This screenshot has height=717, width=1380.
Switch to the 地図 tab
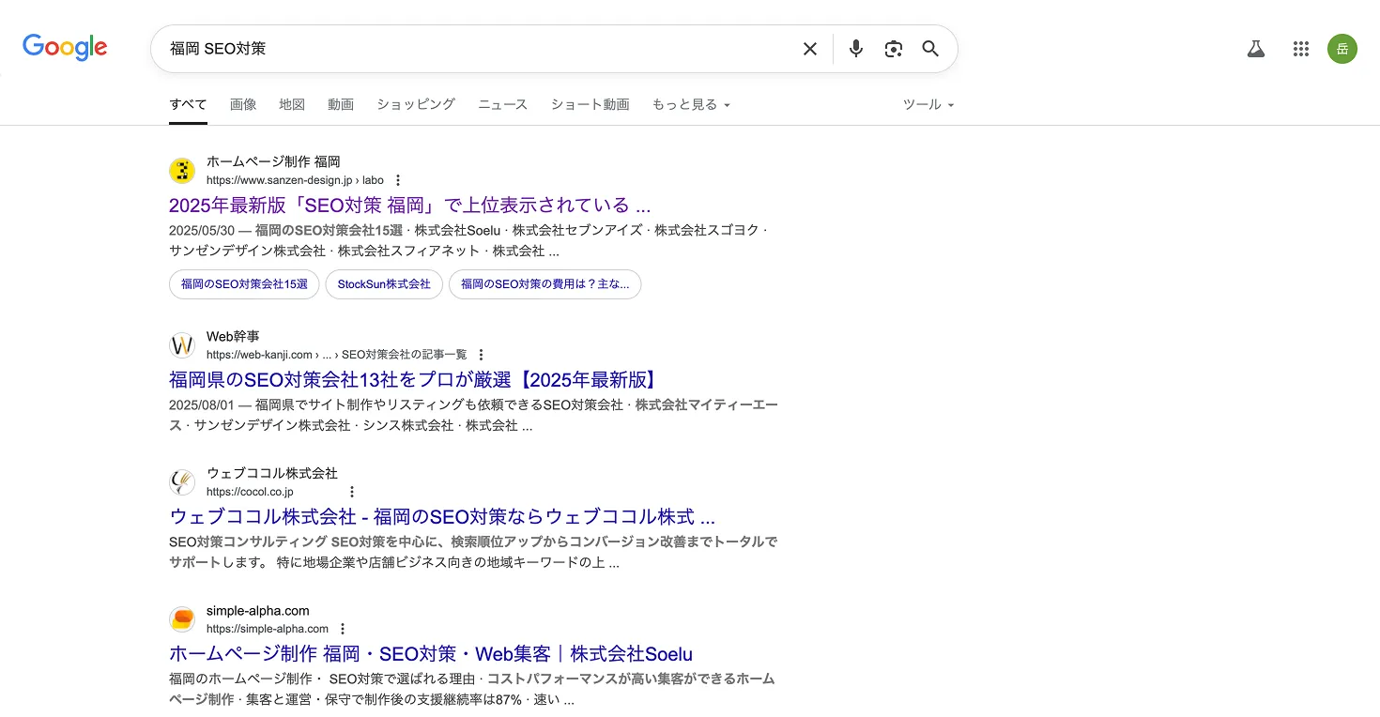pos(292,104)
